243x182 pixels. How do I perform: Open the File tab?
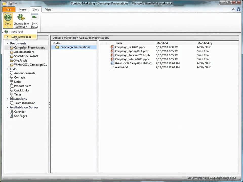pyautogui.click(x=9, y=9)
